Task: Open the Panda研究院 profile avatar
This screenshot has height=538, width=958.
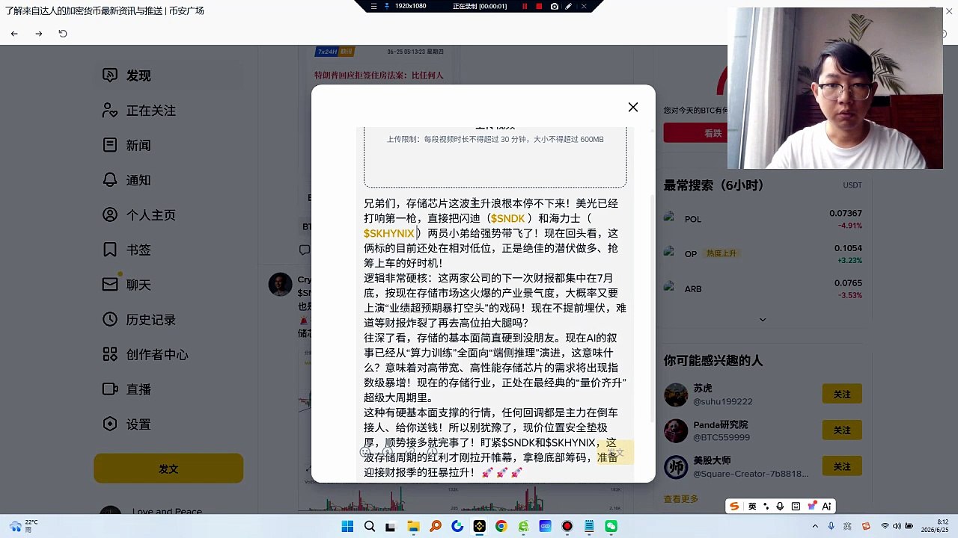Action: coord(676,430)
